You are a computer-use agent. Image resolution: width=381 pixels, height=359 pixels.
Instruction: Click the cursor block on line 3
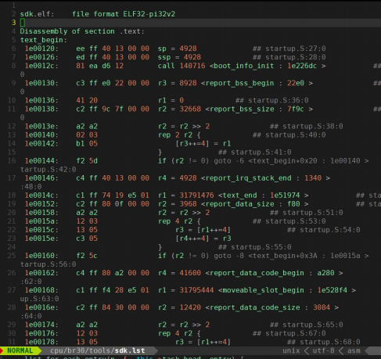pyautogui.click(x=23, y=23)
